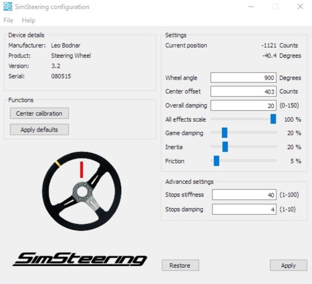
Task: Minimize the SimSteering configuration window
Action: 251,6
